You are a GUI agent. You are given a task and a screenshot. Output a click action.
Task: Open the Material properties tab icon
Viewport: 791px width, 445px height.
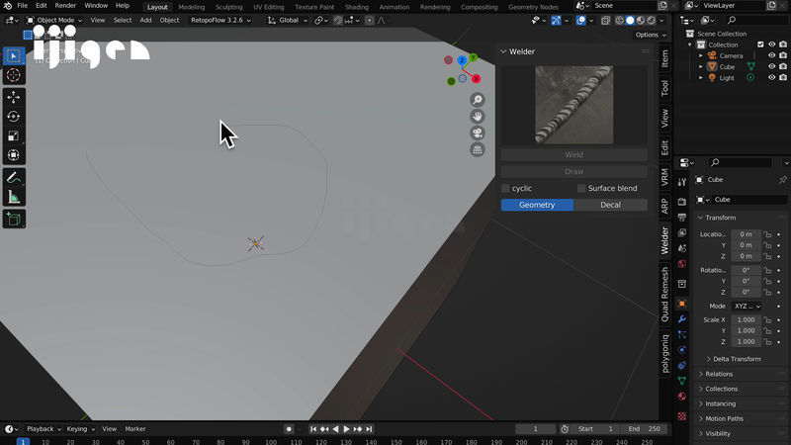[x=682, y=397]
